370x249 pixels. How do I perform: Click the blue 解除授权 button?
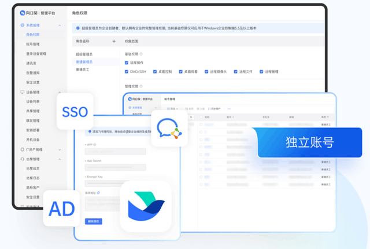tap(94, 221)
